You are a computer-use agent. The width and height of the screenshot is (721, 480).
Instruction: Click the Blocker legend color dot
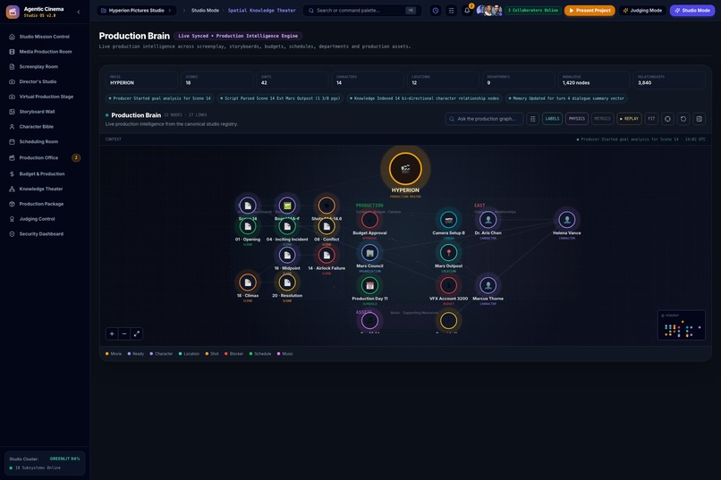click(x=225, y=354)
